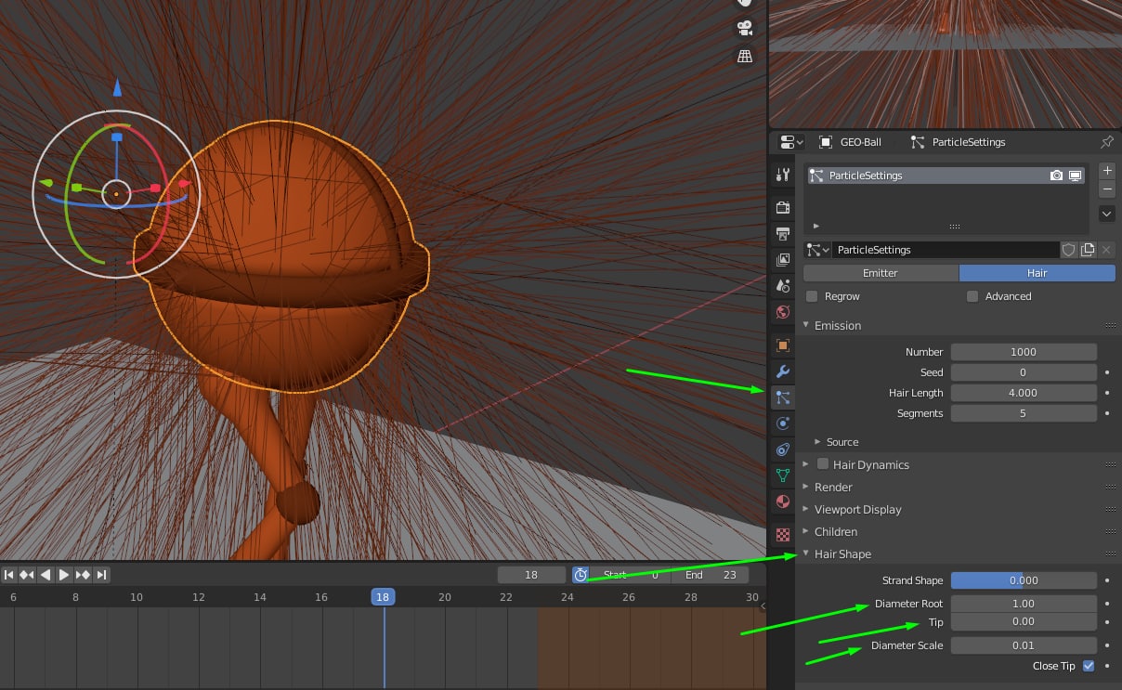The image size is (1122, 690).
Task: Enable the Regrow checkbox
Action: pyautogui.click(x=812, y=296)
